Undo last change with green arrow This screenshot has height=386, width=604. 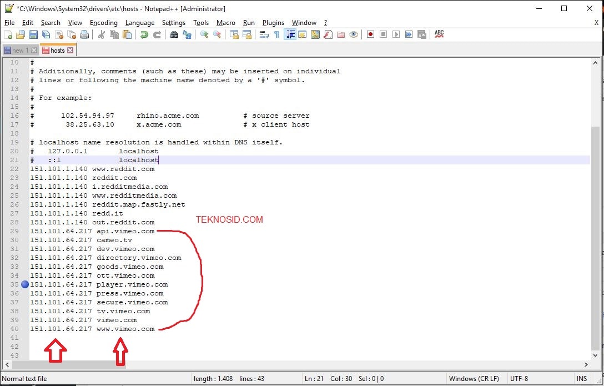point(144,34)
